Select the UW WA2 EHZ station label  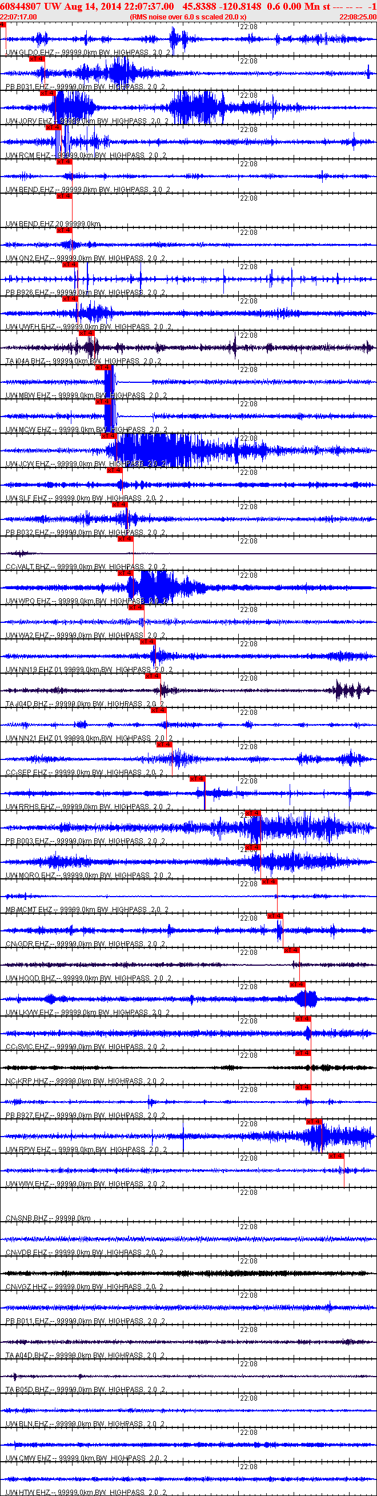[86, 635]
